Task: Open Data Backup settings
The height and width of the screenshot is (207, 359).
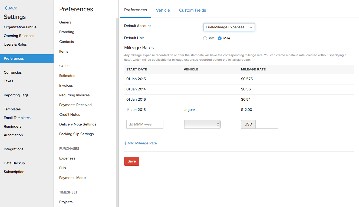Action: coord(14,163)
